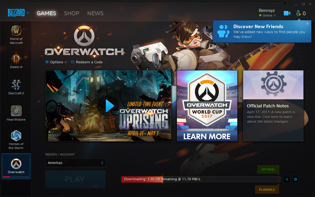Click the download progress bar
This screenshot has width=315, height=197.
[201, 179]
